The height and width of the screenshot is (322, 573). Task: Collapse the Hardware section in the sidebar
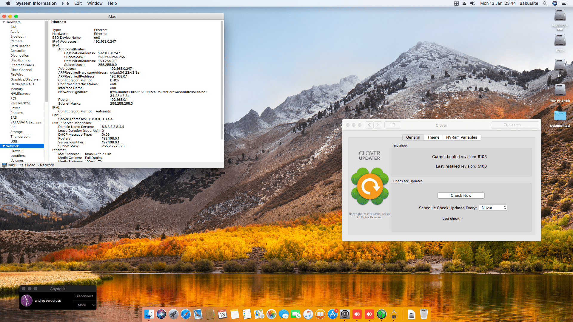tap(4, 22)
